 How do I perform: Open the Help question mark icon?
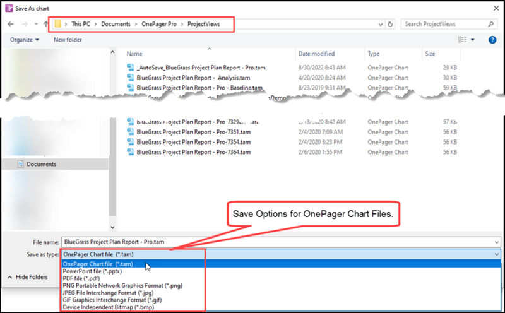point(492,40)
